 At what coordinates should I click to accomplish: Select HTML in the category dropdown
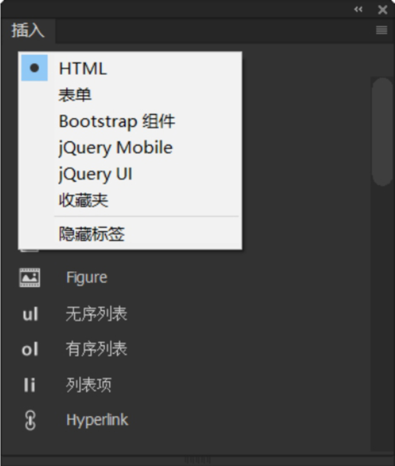tap(130, 68)
